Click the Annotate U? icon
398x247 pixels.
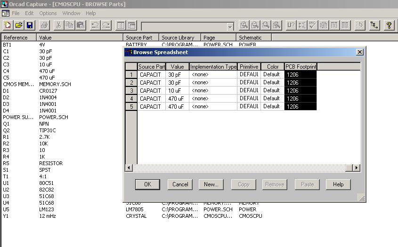pyautogui.click(x=291, y=25)
